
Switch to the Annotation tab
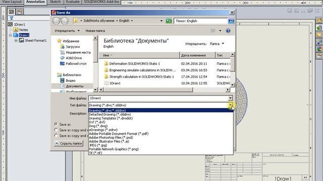tap(35, 2)
